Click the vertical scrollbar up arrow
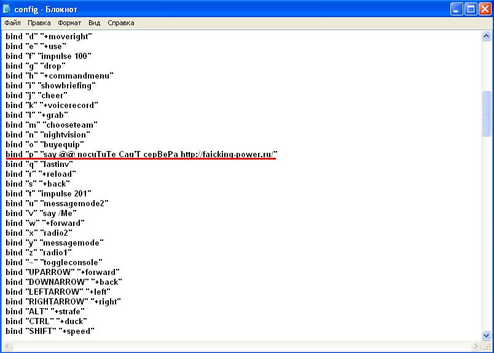The image size is (494, 353). (x=487, y=36)
